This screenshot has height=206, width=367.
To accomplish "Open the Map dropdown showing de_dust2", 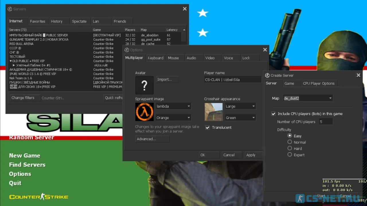I will pyautogui.click(x=308, y=98).
